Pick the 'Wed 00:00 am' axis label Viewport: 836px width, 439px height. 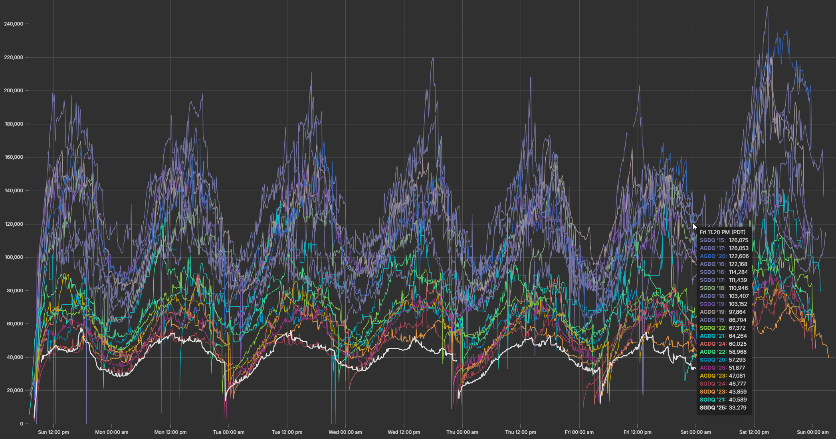[345, 432]
